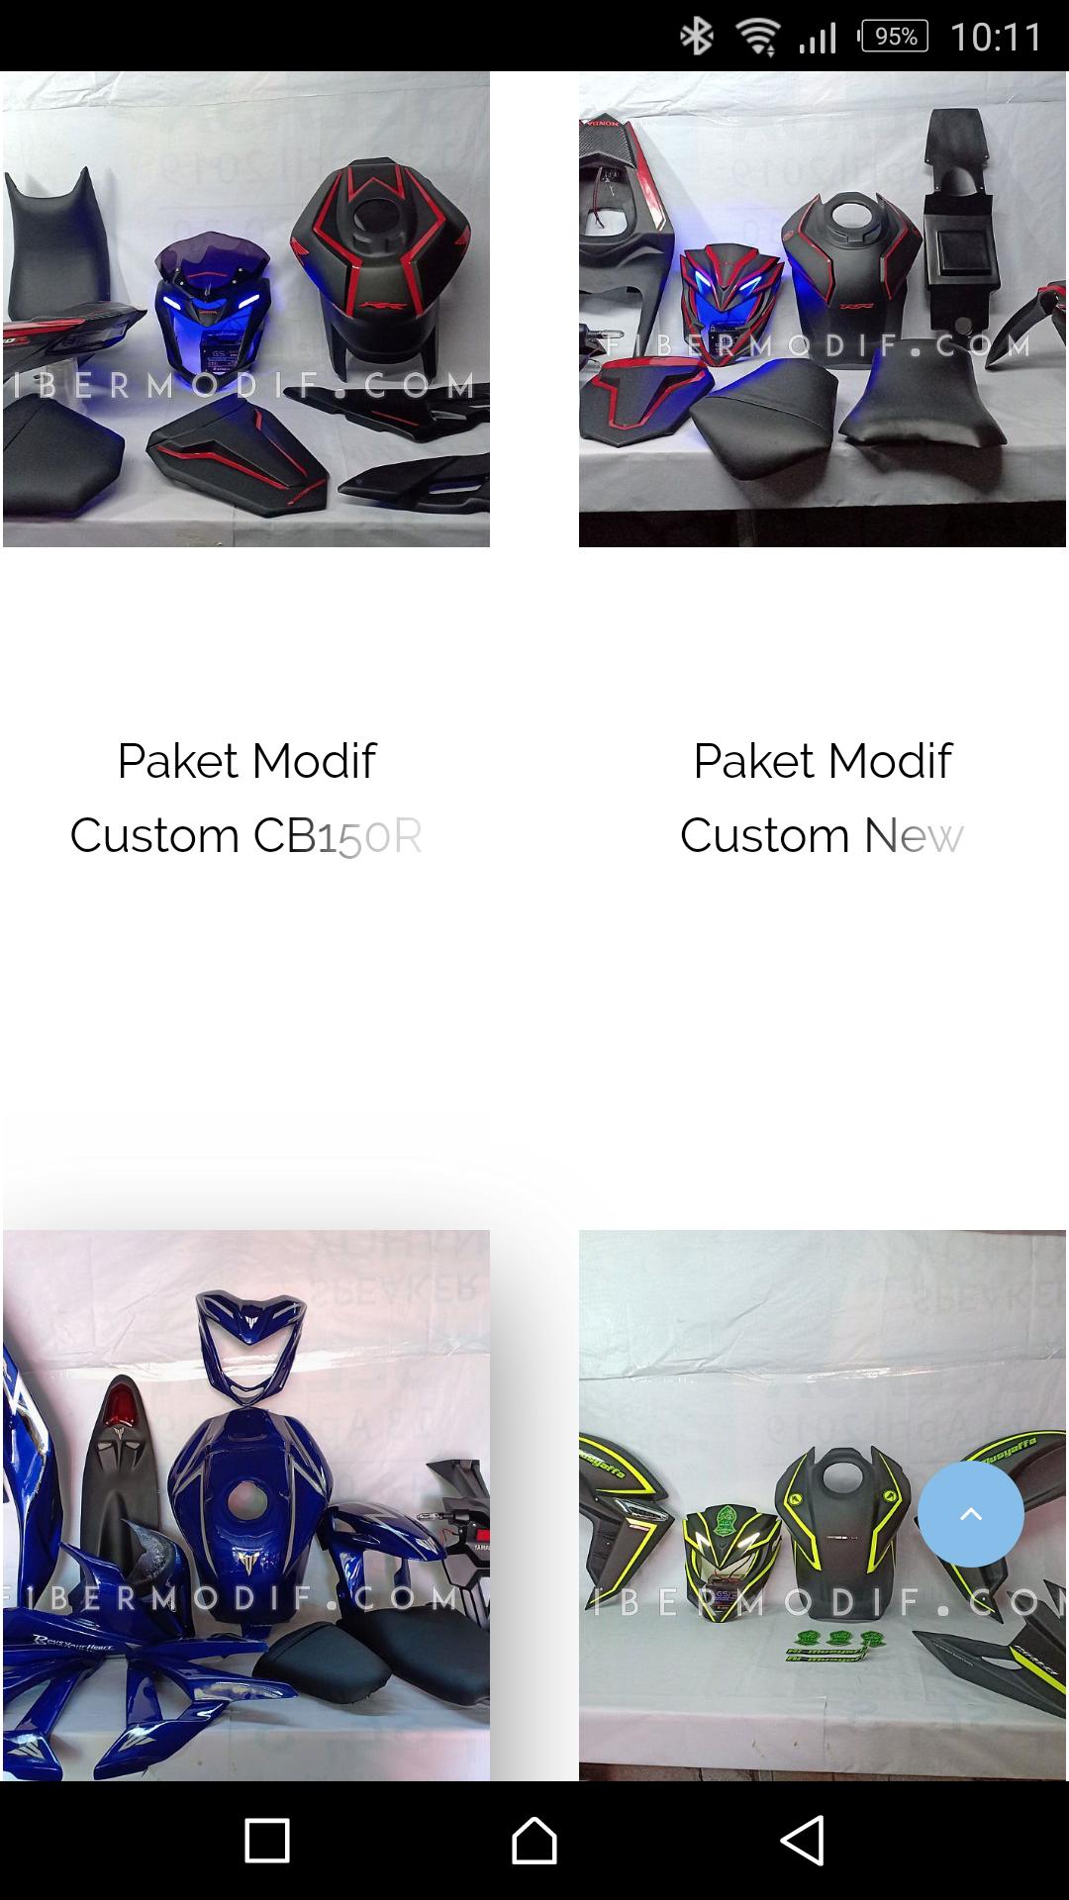Open the photo of red kit with blue headlight mask

823,309
